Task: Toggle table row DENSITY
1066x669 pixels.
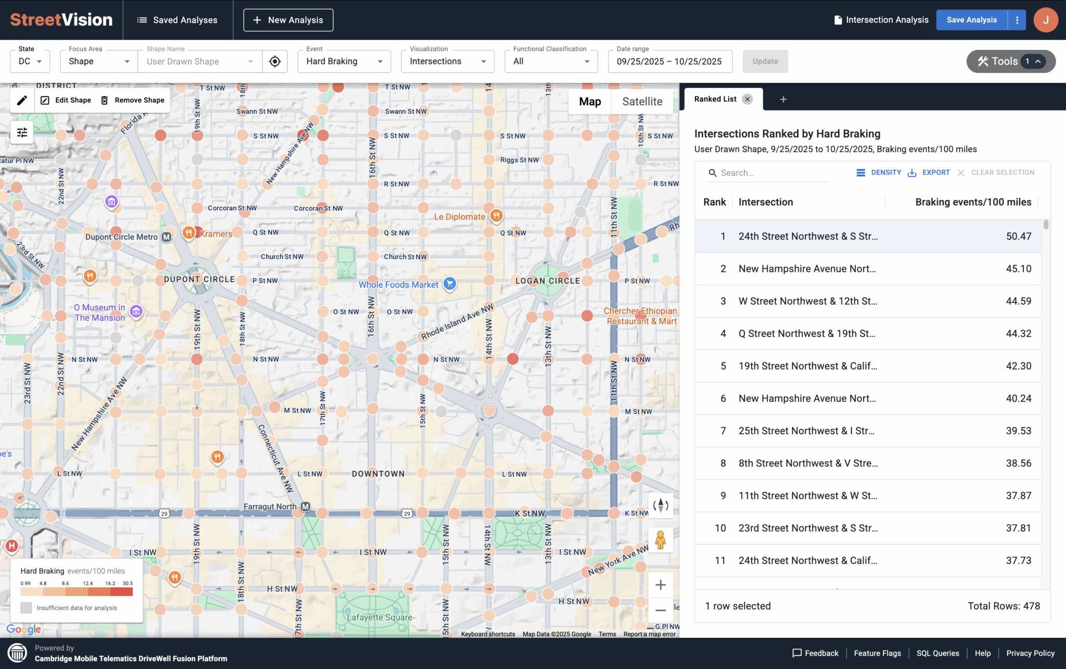Action: pyautogui.click(x=879, y=173)
